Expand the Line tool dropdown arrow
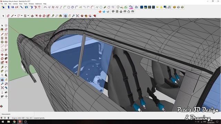The image size is (221, 124). (15, 16)
